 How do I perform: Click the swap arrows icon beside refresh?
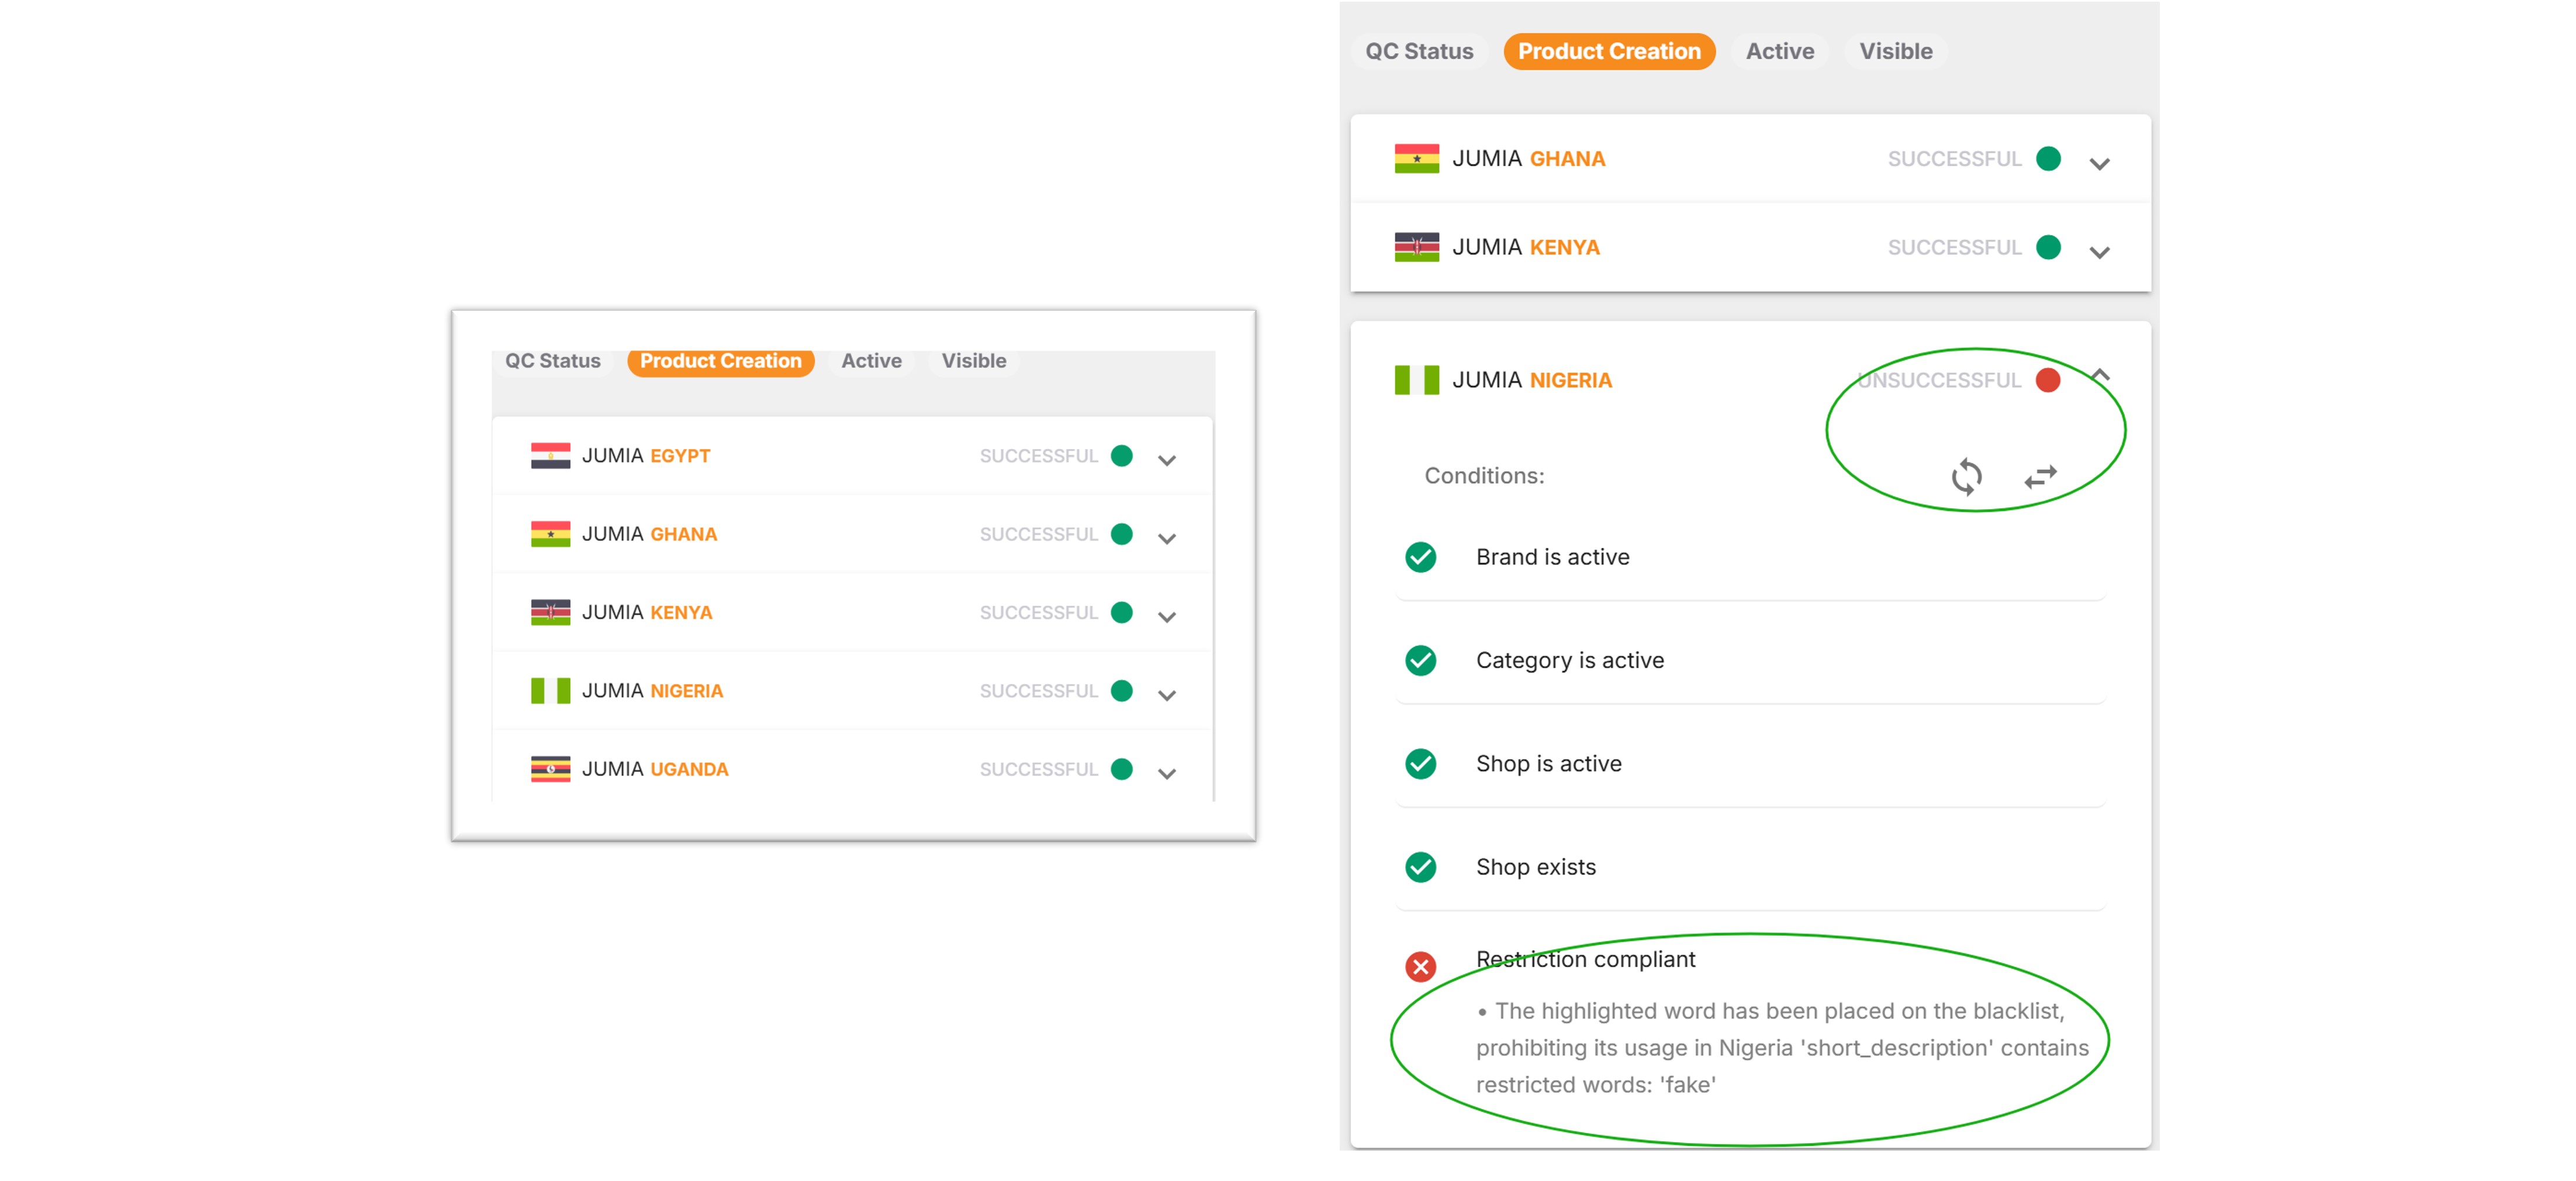point(2040,477)
